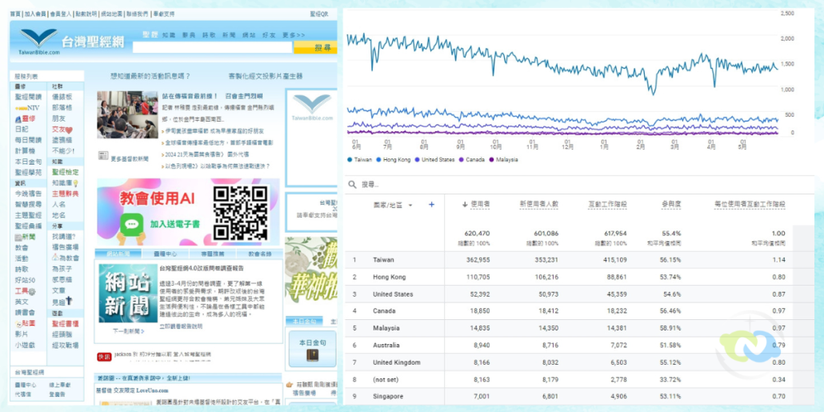
Task: Open the 網站新聞 tab
Action: 118,254
